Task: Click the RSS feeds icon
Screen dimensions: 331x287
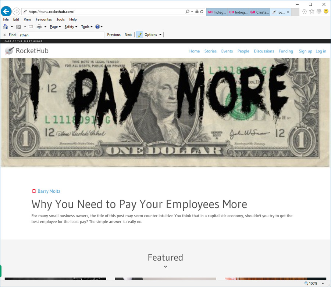Action: (x=19, y=27)
